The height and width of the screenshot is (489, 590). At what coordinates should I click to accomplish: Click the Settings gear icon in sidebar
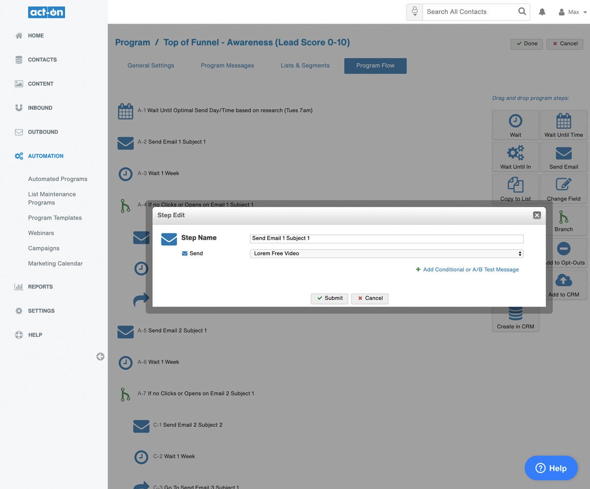pos(19,311)
